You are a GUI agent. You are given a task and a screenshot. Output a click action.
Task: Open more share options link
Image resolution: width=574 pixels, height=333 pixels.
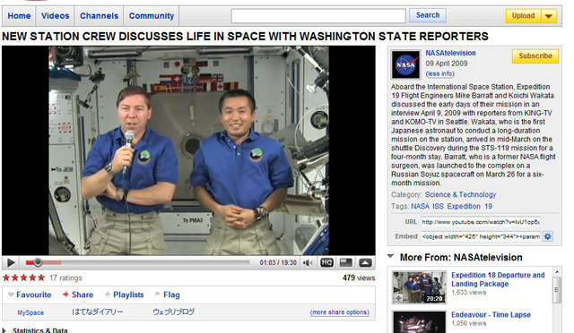point(339,312)
